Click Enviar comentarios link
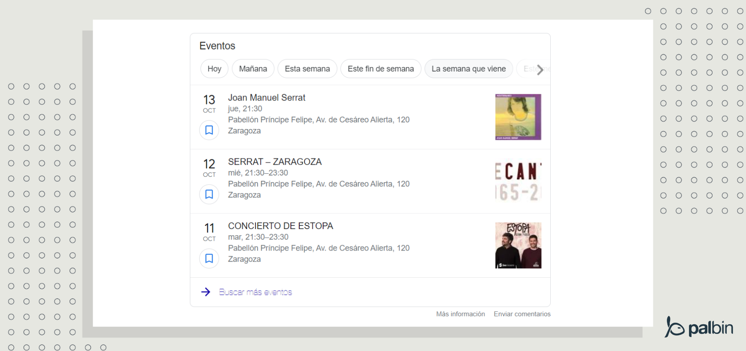This screenshot has height=351, width=746. [522, 314]
